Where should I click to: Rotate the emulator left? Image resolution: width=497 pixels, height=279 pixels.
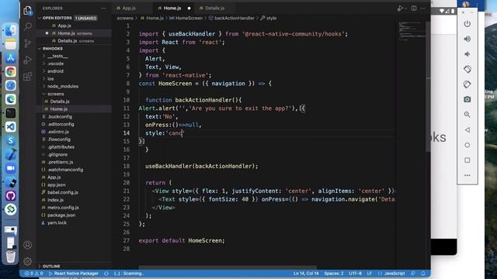click(467, 69)
